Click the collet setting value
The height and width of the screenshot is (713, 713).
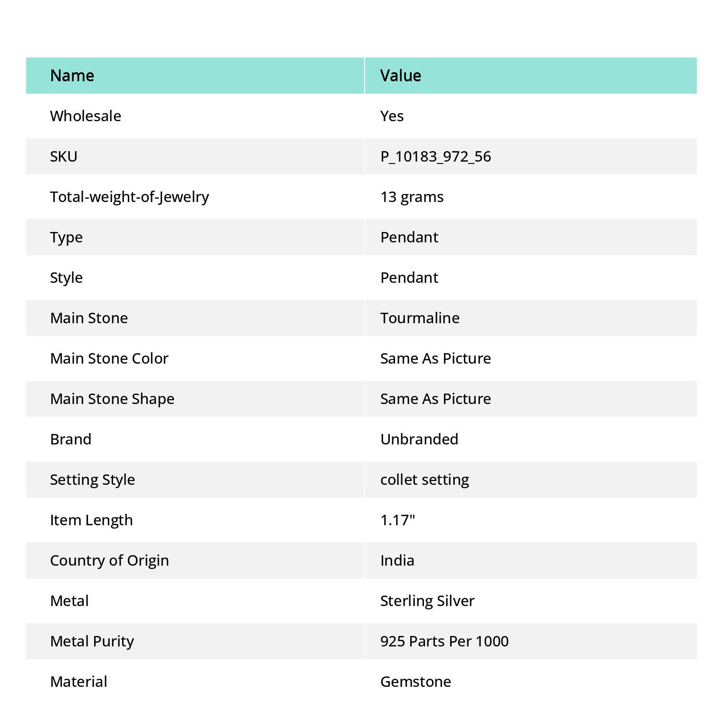424,480
